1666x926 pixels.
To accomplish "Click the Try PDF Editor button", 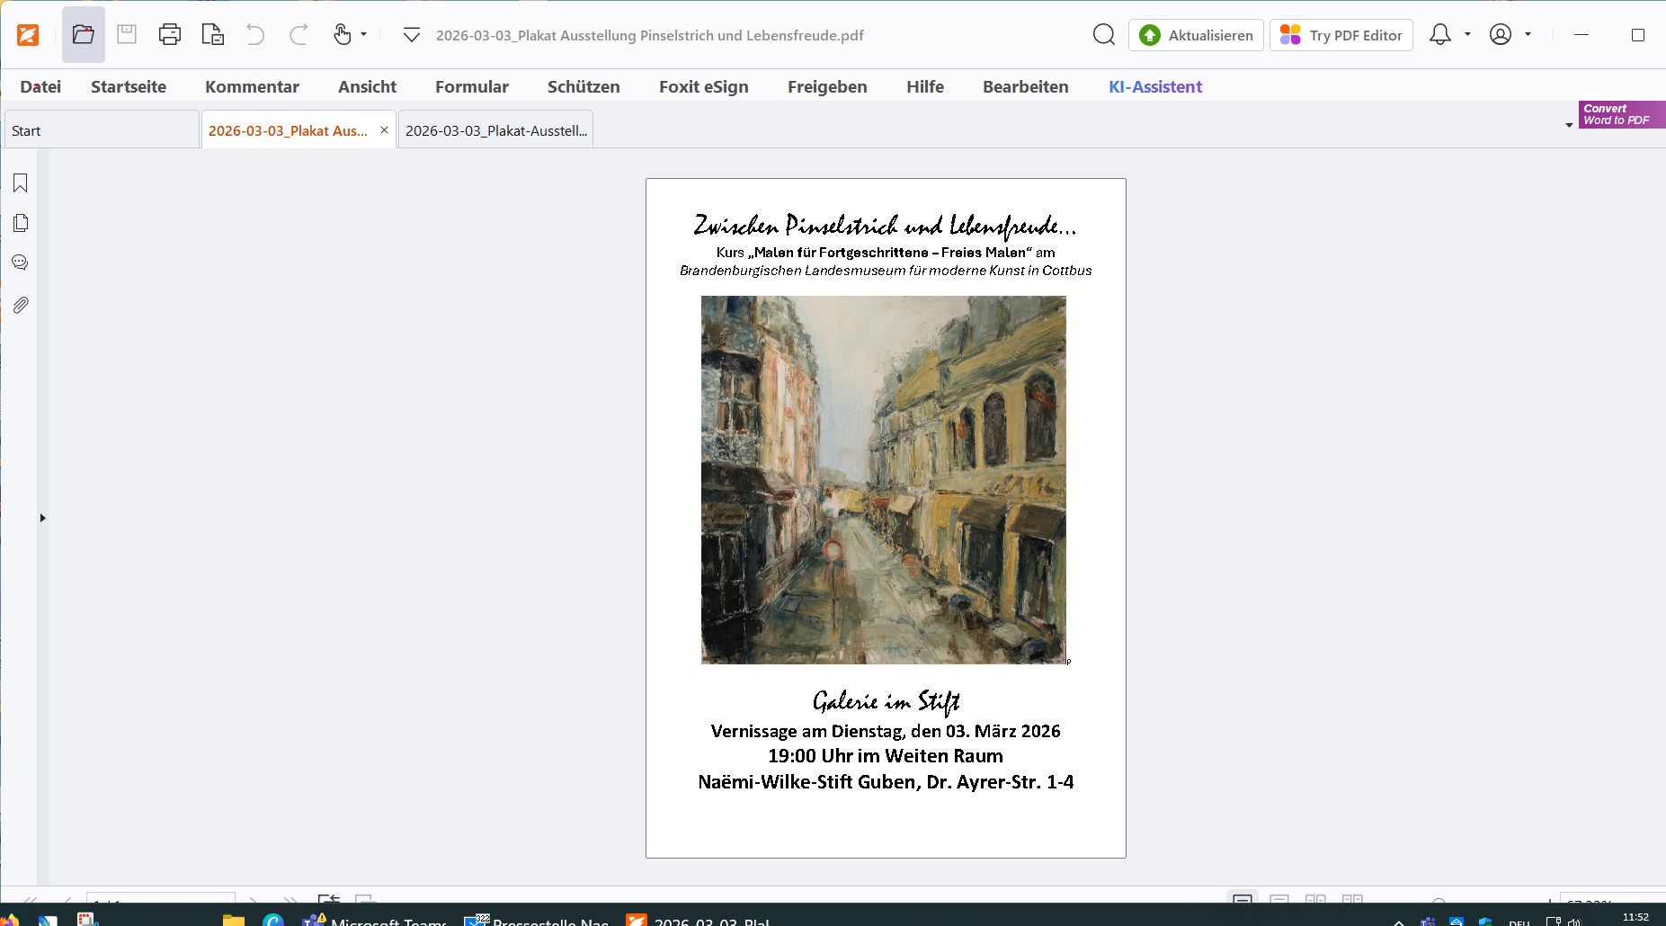I will (1341, 35).
